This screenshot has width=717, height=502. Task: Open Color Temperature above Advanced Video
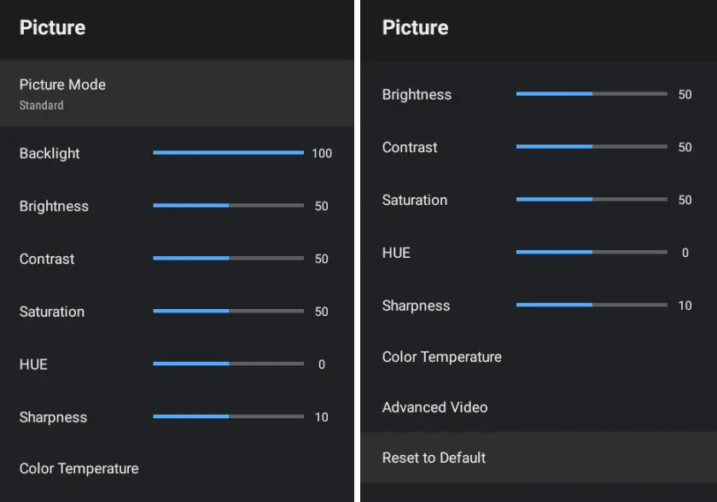(442, 357)
